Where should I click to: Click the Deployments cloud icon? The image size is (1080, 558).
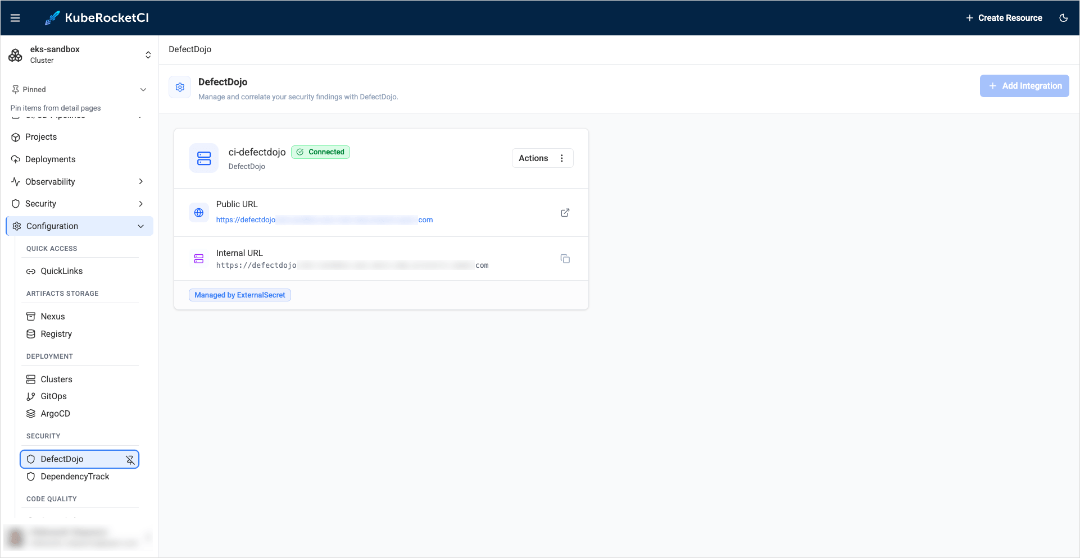pyautogui.click(x=16, y=159)
